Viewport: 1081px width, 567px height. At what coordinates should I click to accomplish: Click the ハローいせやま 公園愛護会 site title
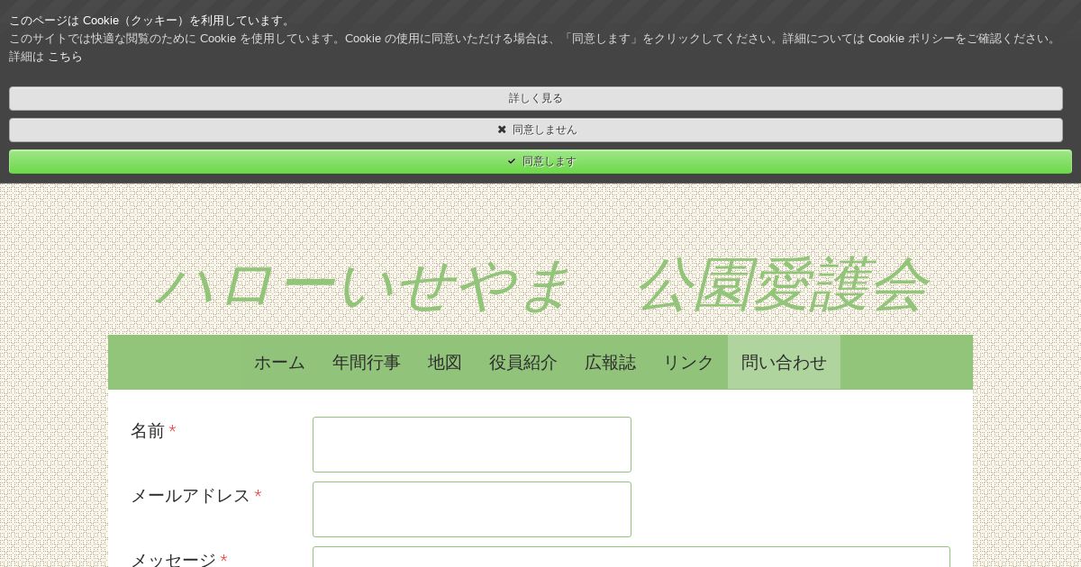pyautogui.click(x=540, y=284)
